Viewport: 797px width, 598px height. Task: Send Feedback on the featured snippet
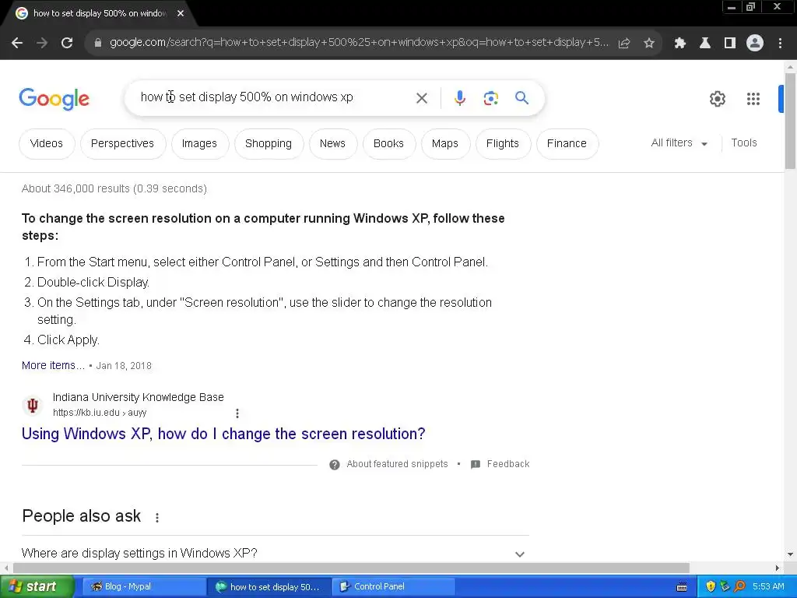click(500, 464)
